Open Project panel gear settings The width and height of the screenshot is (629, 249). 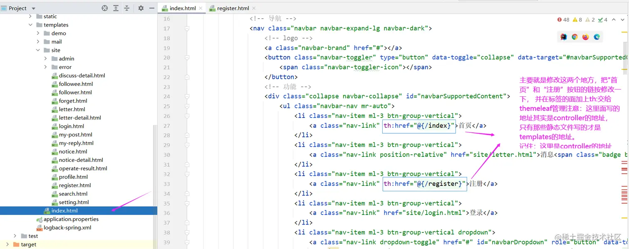pyautogui.click(x=141, y=8)
